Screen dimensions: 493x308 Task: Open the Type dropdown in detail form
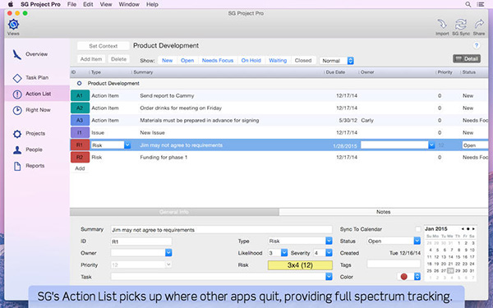coord(329,241)
